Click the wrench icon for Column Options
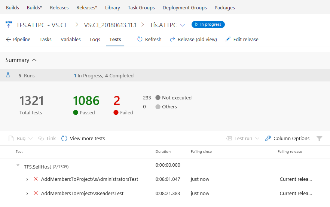Screen dimensions: 330x207 click(x=268, y=139)
